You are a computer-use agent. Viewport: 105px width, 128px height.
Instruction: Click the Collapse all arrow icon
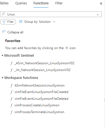(x=4, y=32)
